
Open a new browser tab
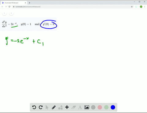click(x=29, y=3)
